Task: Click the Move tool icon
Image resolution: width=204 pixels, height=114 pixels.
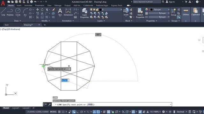Action: (x=38, y=9)
